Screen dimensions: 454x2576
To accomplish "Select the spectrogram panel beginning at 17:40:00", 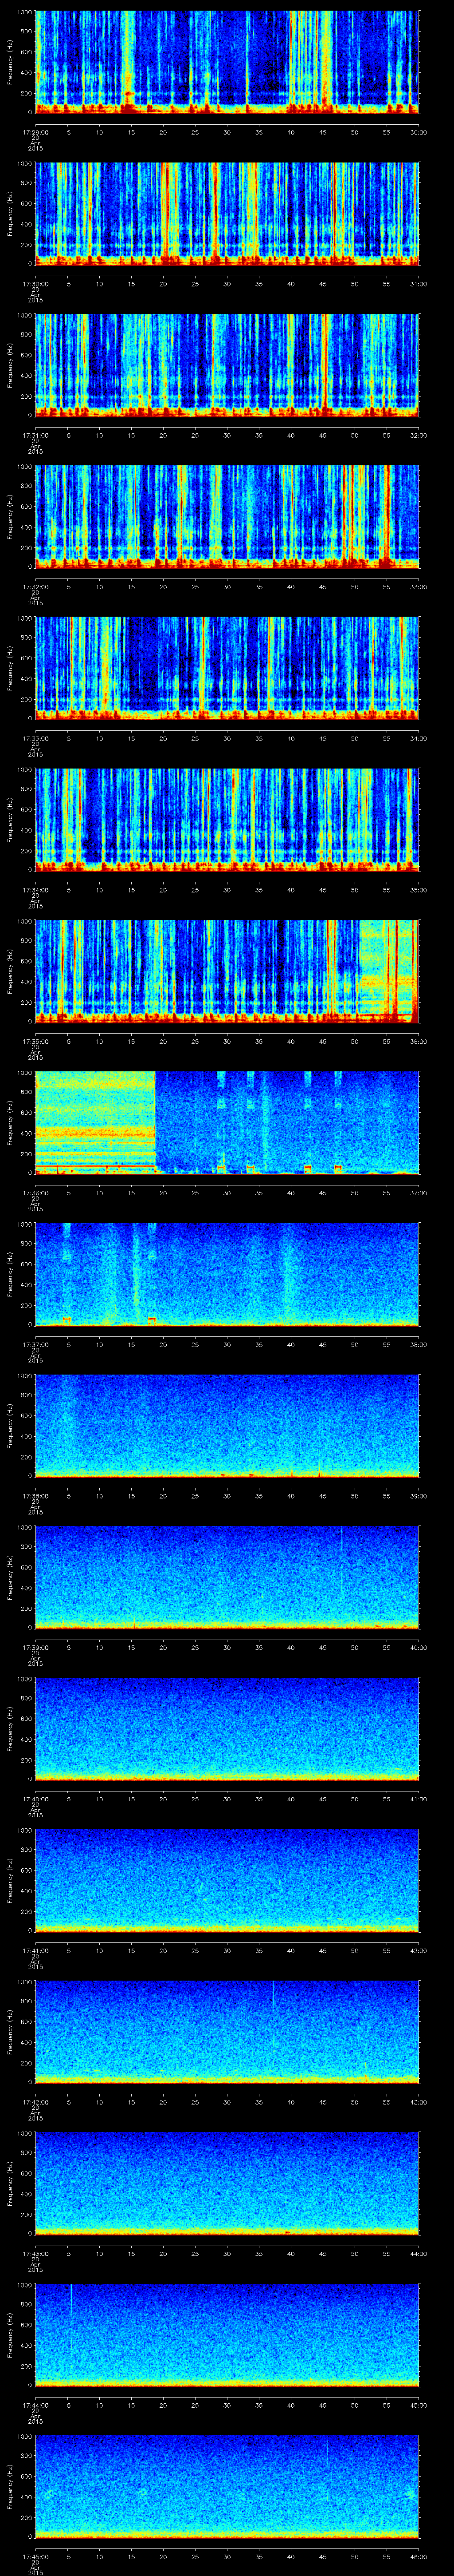I will (227, 1729).
